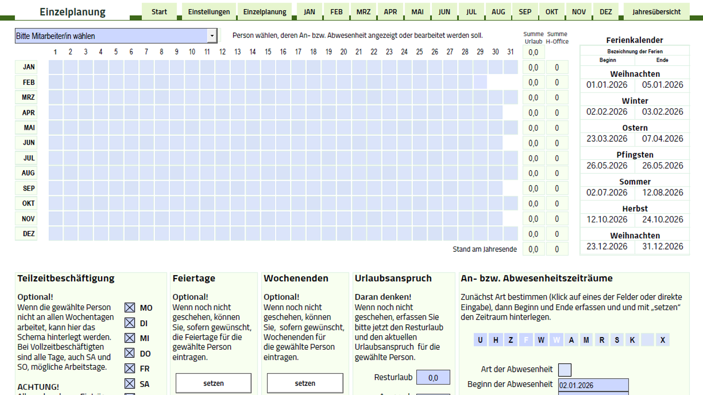Image resolution: width=703 pixels, height=395 pixels.
Task: Uncheck the MO weekday checkbox
Action: tap(129, 308)
